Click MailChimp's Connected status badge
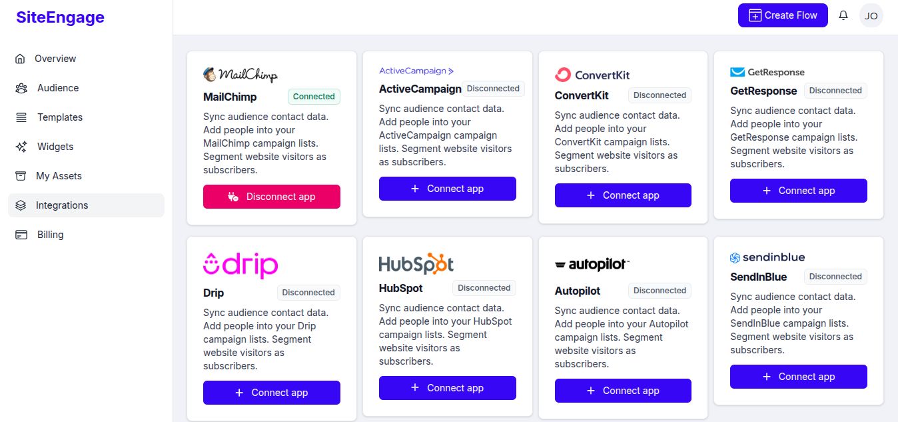 [x=314, y=97]
